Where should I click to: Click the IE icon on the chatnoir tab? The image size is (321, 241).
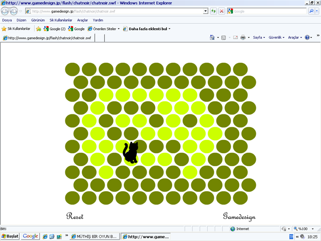[x=5, y=38]
